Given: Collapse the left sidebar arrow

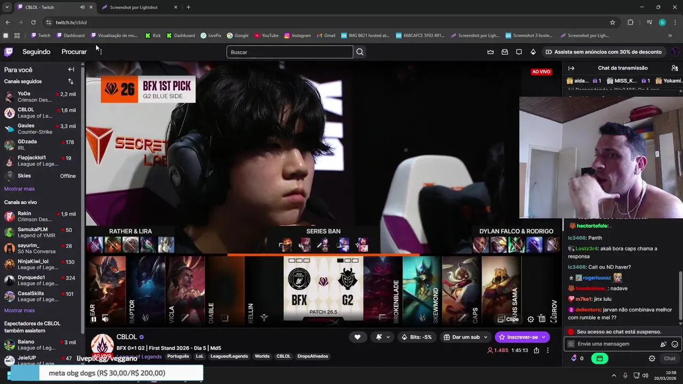Looking at the screenshot, I should pyautogui.click(x=71, y=69).
